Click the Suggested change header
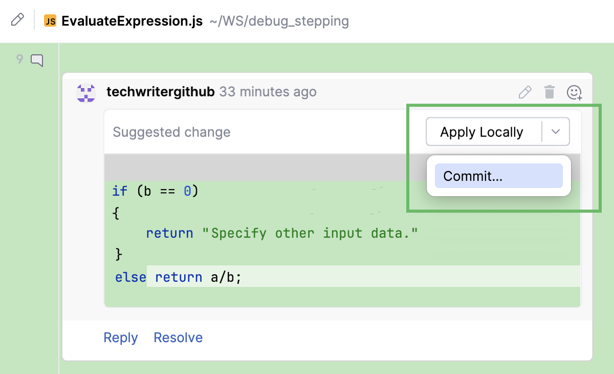This screenshot has width=614, height=374. click(x=171, y=132)
